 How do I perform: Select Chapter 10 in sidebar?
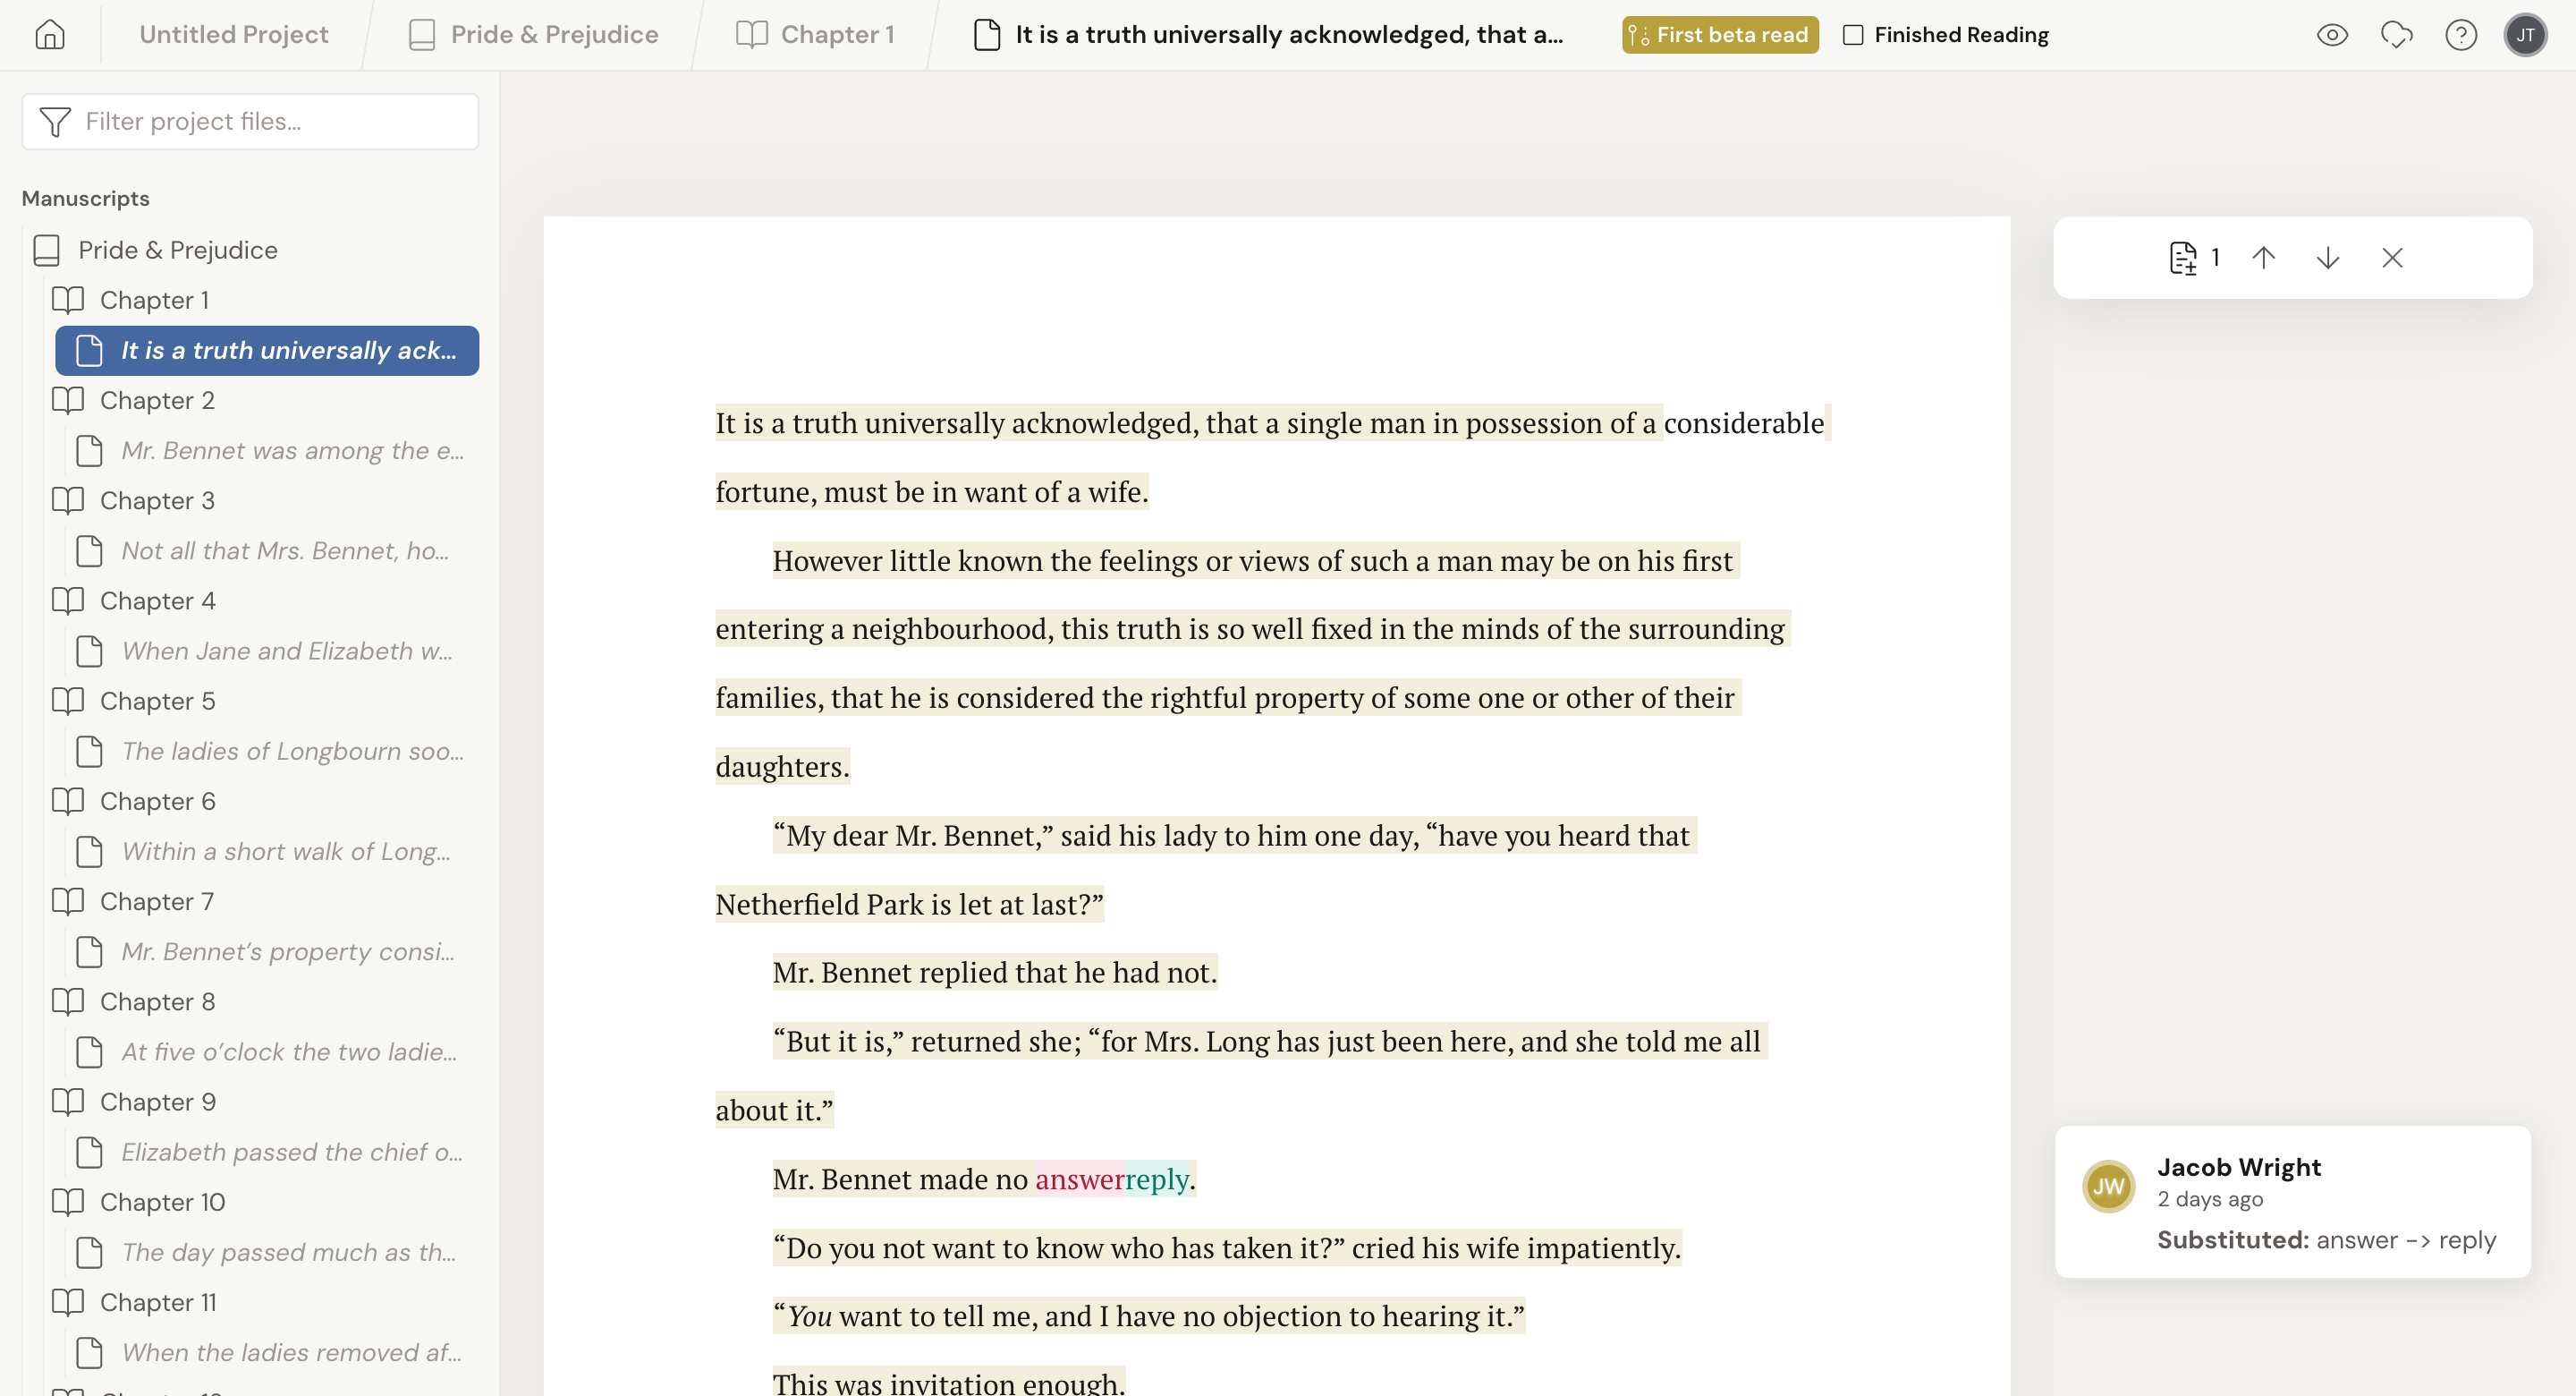coord(162,1201)
